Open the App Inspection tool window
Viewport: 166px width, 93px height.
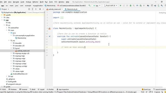click(63, 89)
